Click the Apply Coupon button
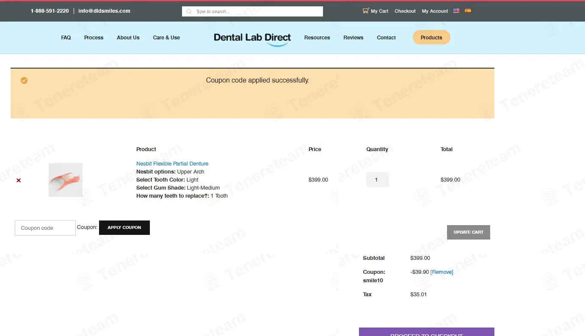This screenshot has width=585, height=336. pos(124,227)
